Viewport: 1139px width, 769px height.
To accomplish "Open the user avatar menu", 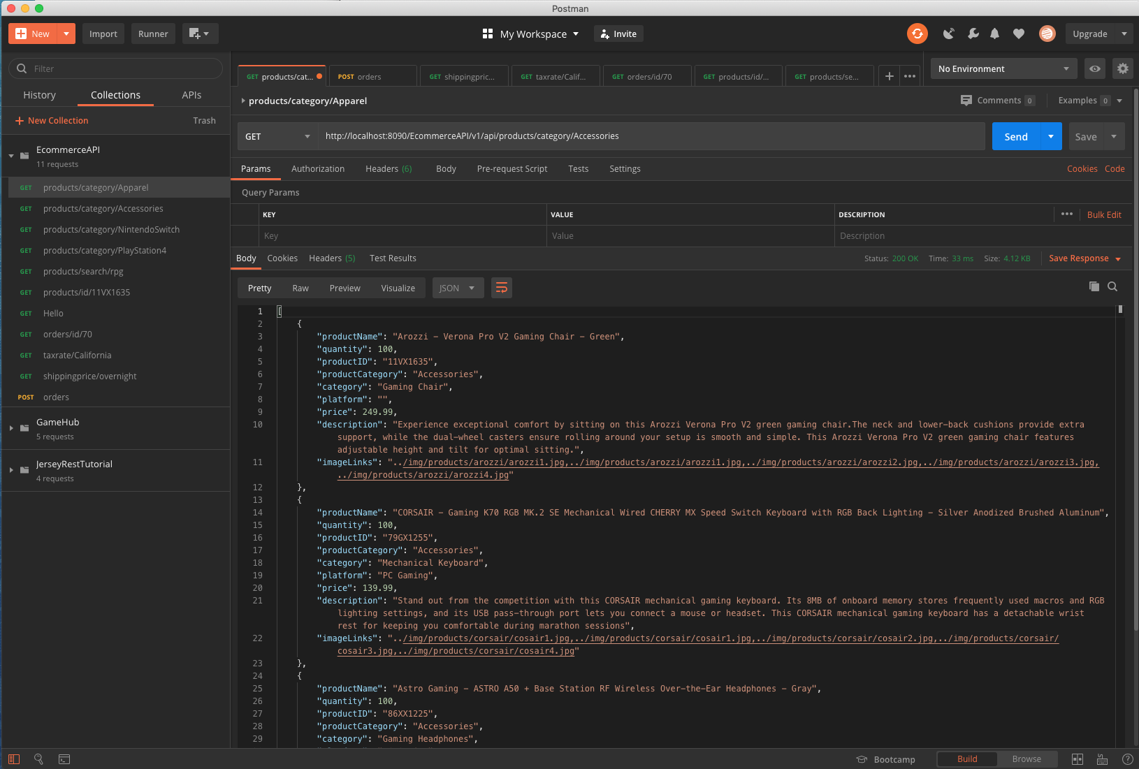I will click(1047, 34).
